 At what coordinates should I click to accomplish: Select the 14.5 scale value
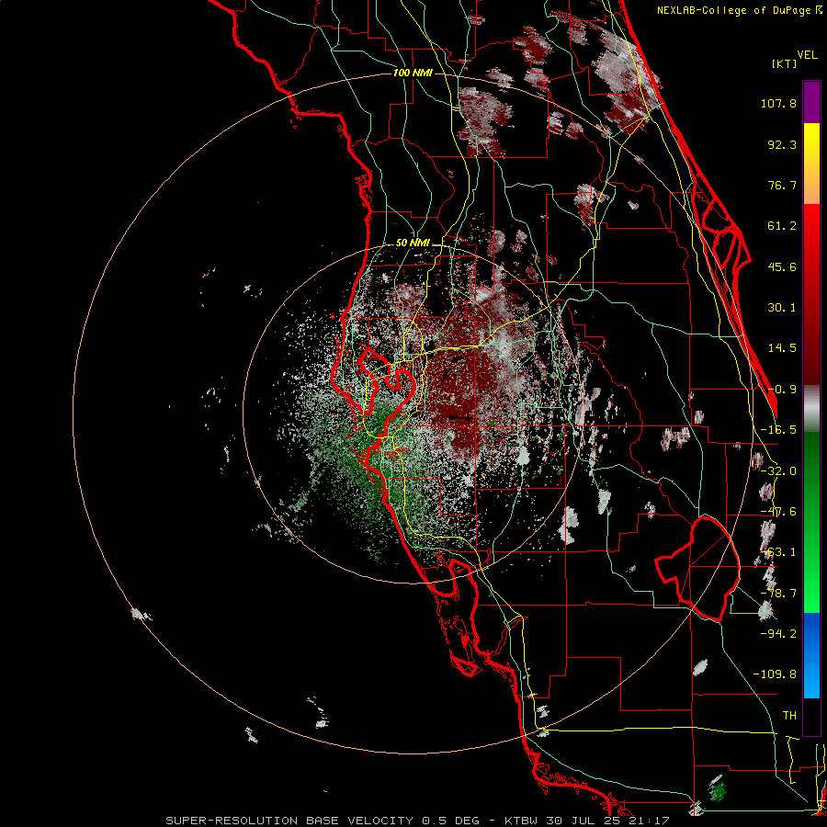click(x=782, y=348)
